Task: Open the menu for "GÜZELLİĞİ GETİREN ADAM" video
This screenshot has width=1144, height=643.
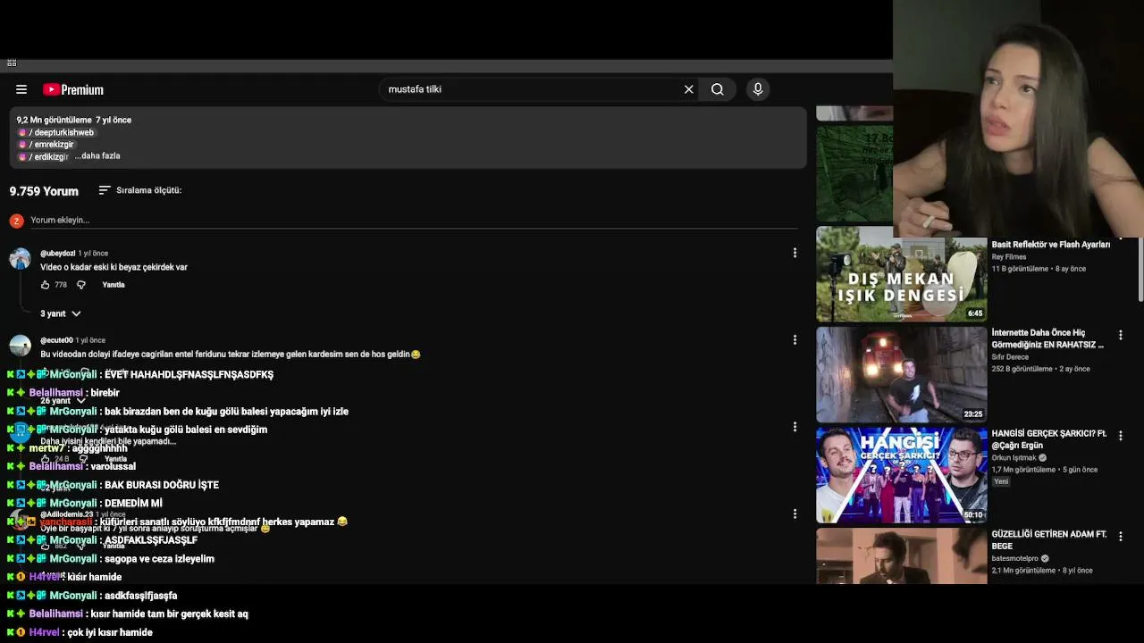Action: [1121, 537]
